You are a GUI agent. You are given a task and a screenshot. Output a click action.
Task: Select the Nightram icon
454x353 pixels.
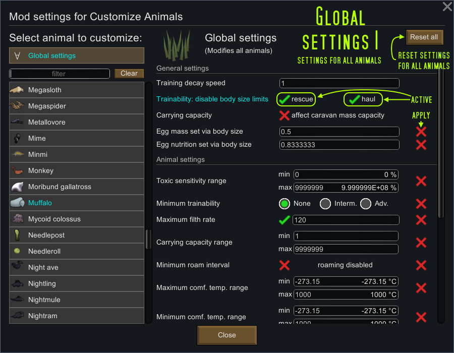[x=17, y=315]
